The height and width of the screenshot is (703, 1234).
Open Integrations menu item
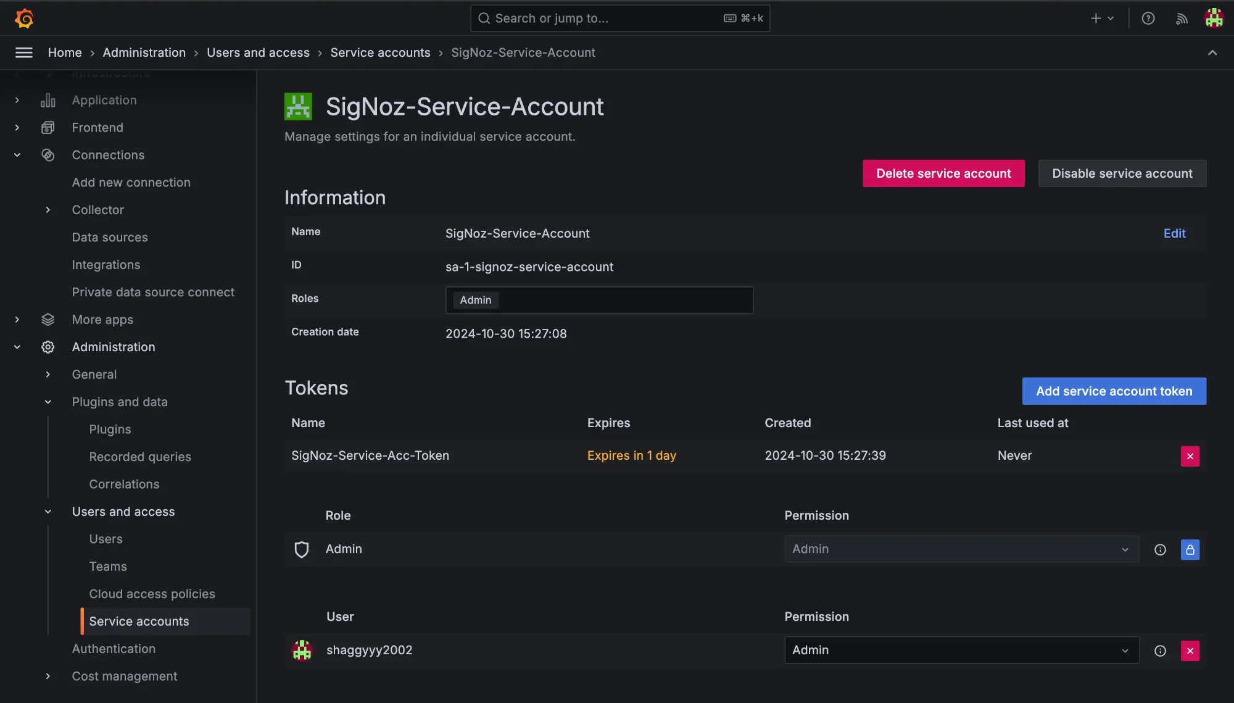tap(106, 265)
